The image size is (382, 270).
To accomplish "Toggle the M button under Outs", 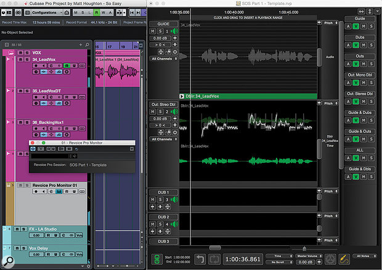I will [x=364, y=64].
